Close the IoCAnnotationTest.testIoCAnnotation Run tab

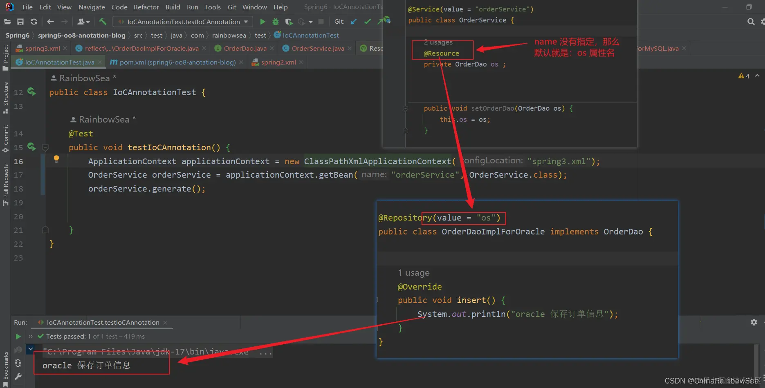coord(165,323)
